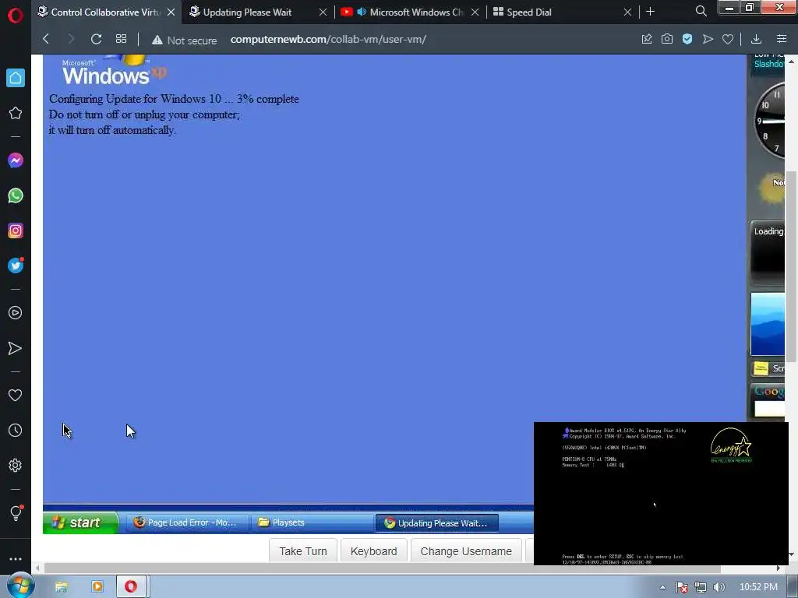Screen dimensions: 798x598
Task: Open Settings gear in sidebar
Action: (16, 466)
